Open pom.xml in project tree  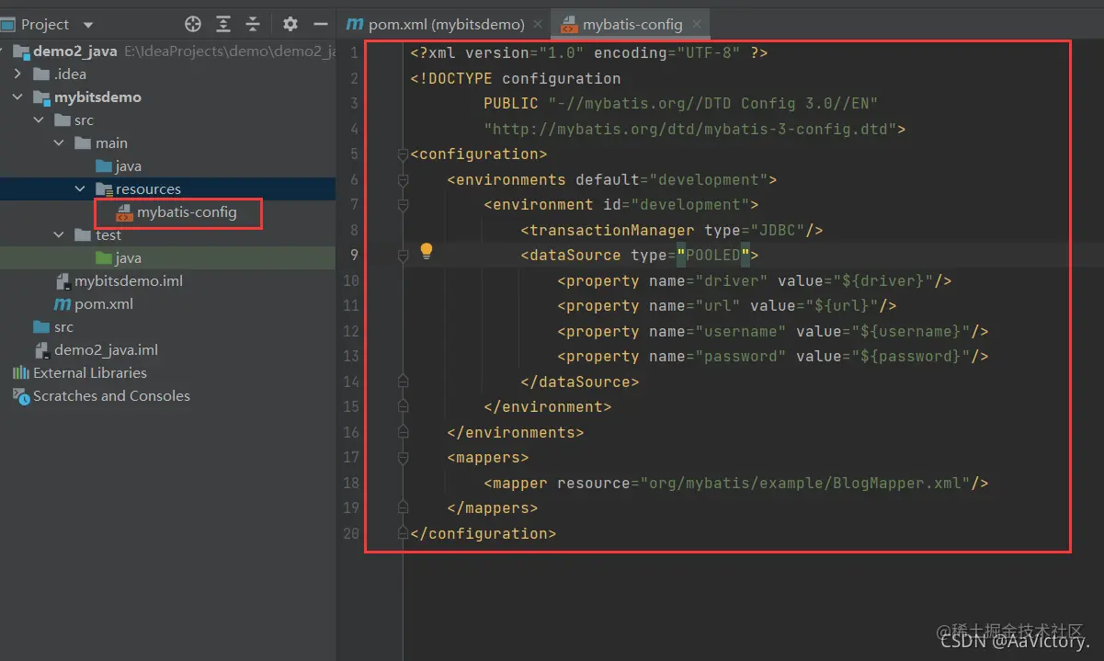[104, 304]
